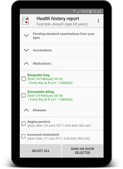Tap SEND OR SHOW SELECTED button
Screen dimensions: 123x169
tap(82, 151)
